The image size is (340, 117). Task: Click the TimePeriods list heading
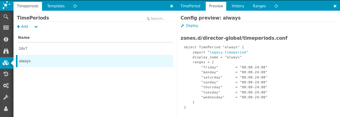[33, 18]
